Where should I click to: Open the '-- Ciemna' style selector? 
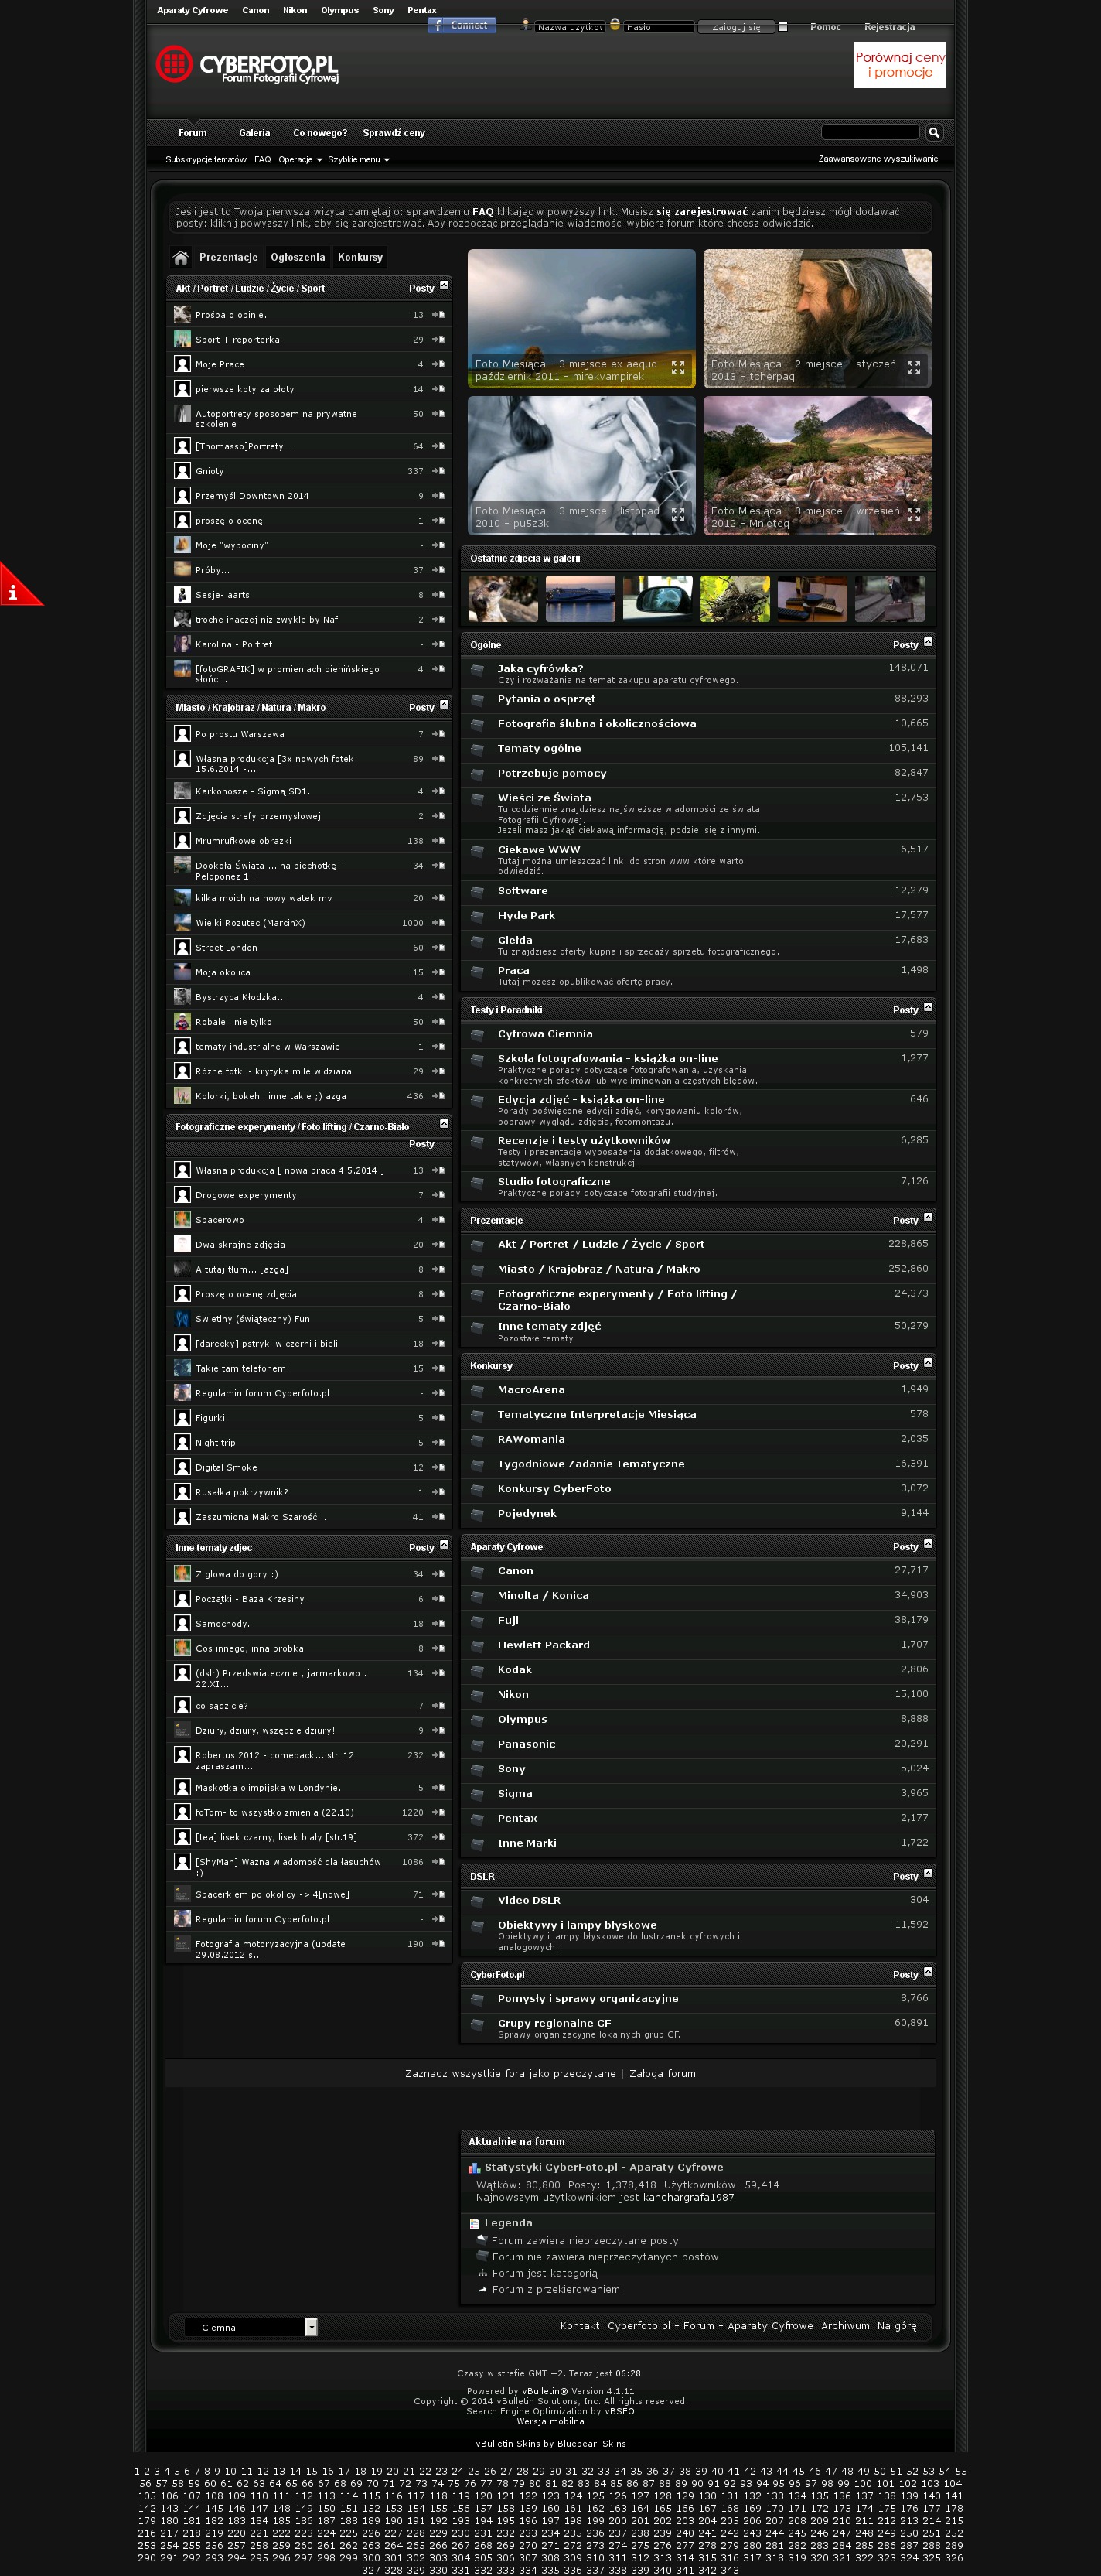[251, 2327]
